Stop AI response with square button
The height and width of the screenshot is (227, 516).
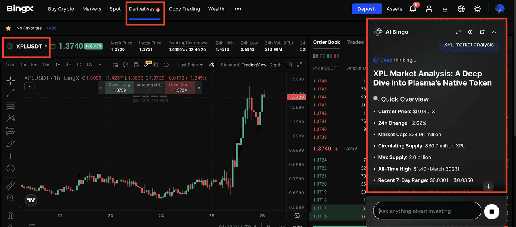click(491, 211)
